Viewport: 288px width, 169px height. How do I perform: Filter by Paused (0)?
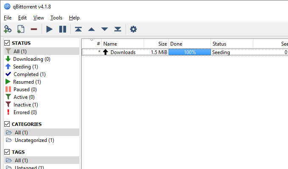coord(42,90)
